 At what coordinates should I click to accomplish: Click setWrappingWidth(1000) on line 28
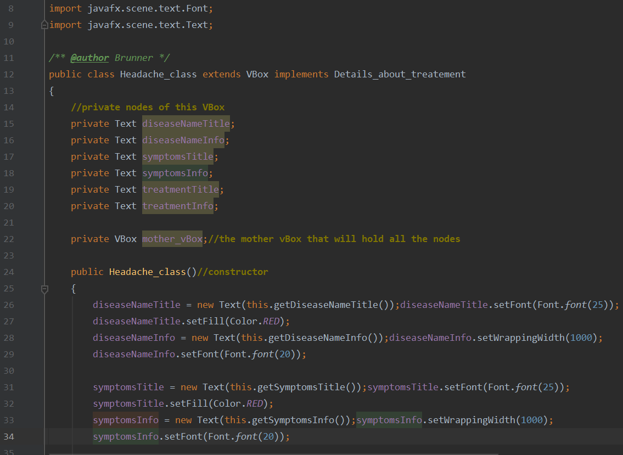pyautogui.click(x=537, y=338)
